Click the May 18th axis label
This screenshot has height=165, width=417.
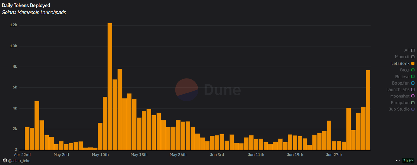click(139, 155)
